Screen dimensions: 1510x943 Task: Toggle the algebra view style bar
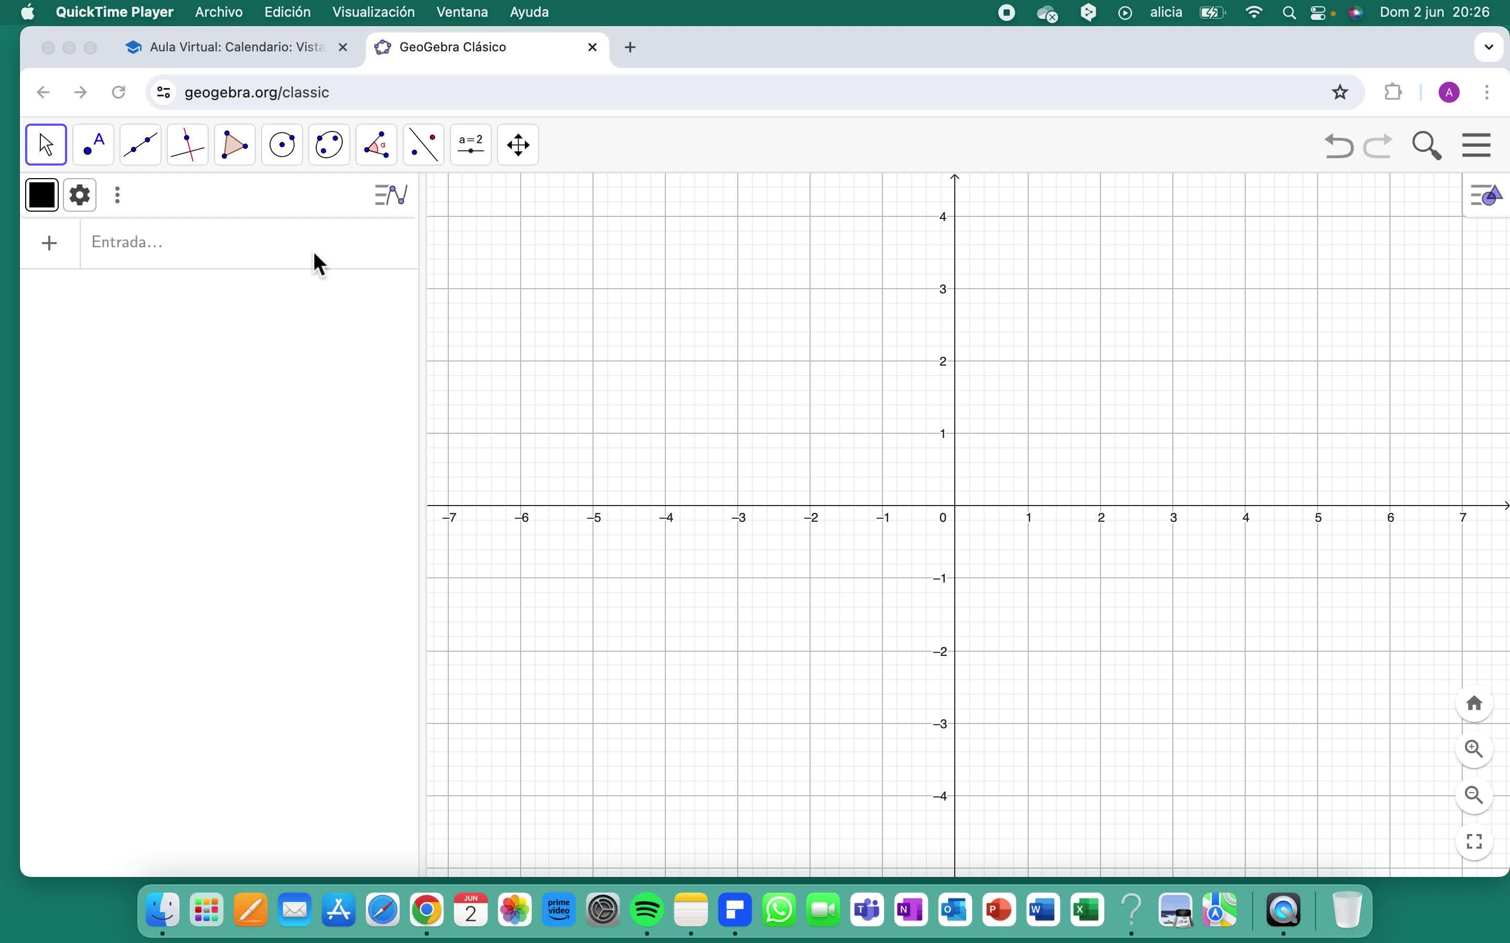[391, 195]
